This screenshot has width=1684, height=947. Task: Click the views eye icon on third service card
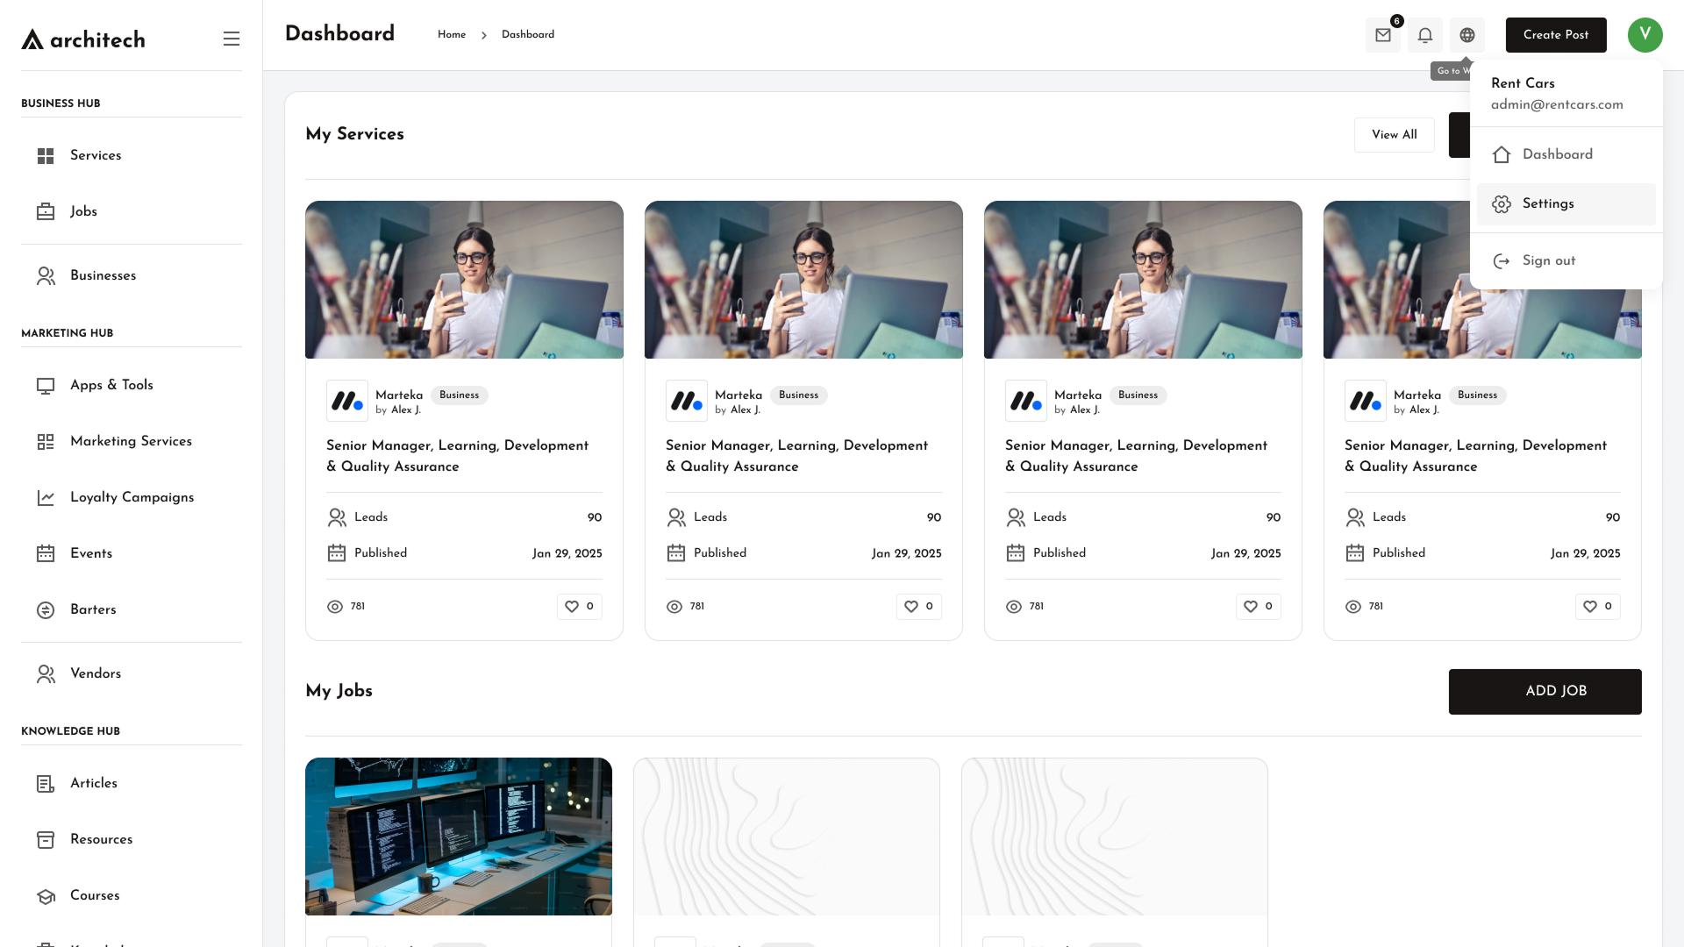(x=1014, y=607)
